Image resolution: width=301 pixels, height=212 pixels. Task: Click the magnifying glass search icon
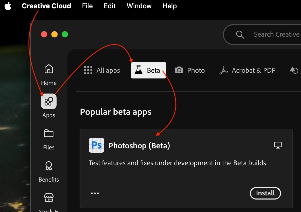pyautogui.click(x=240, y=35)
